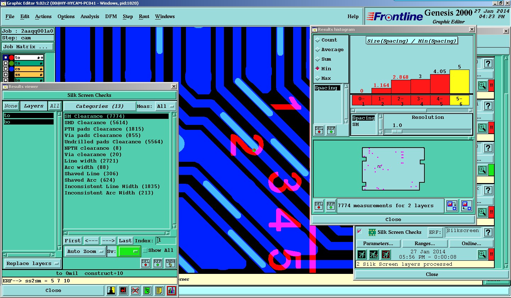Toggle checkbox next to 'cs' layer
Screen dimensions: 511x298
click(x=5, y=69)
